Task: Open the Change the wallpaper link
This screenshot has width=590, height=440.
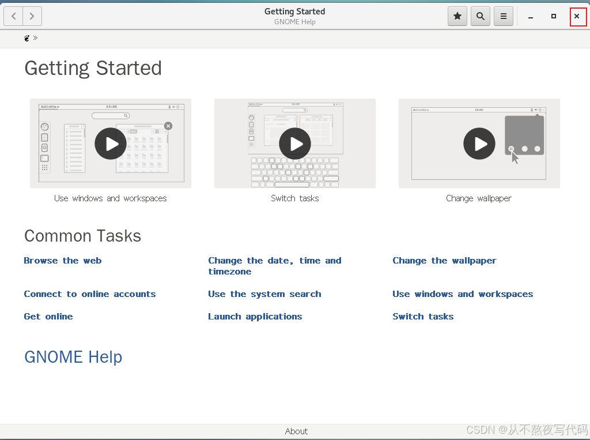Action: [x=444, y=261]
